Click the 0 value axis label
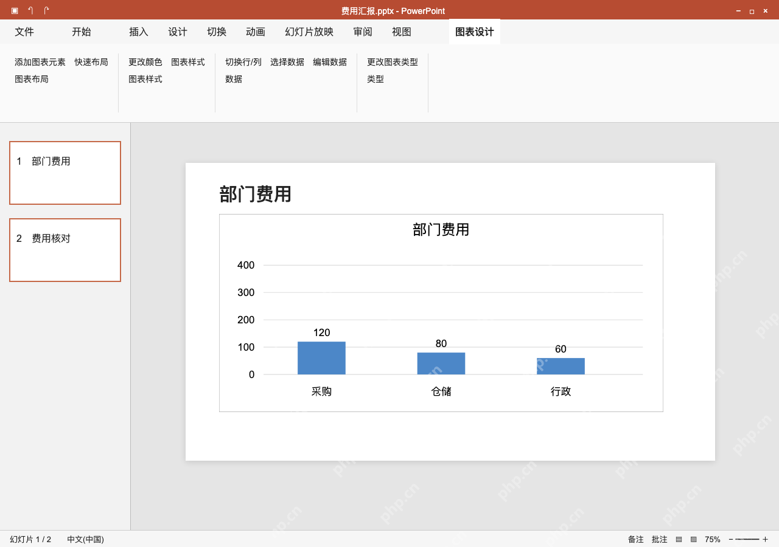This screenshot has height=547, width=779. coord(251,374)
